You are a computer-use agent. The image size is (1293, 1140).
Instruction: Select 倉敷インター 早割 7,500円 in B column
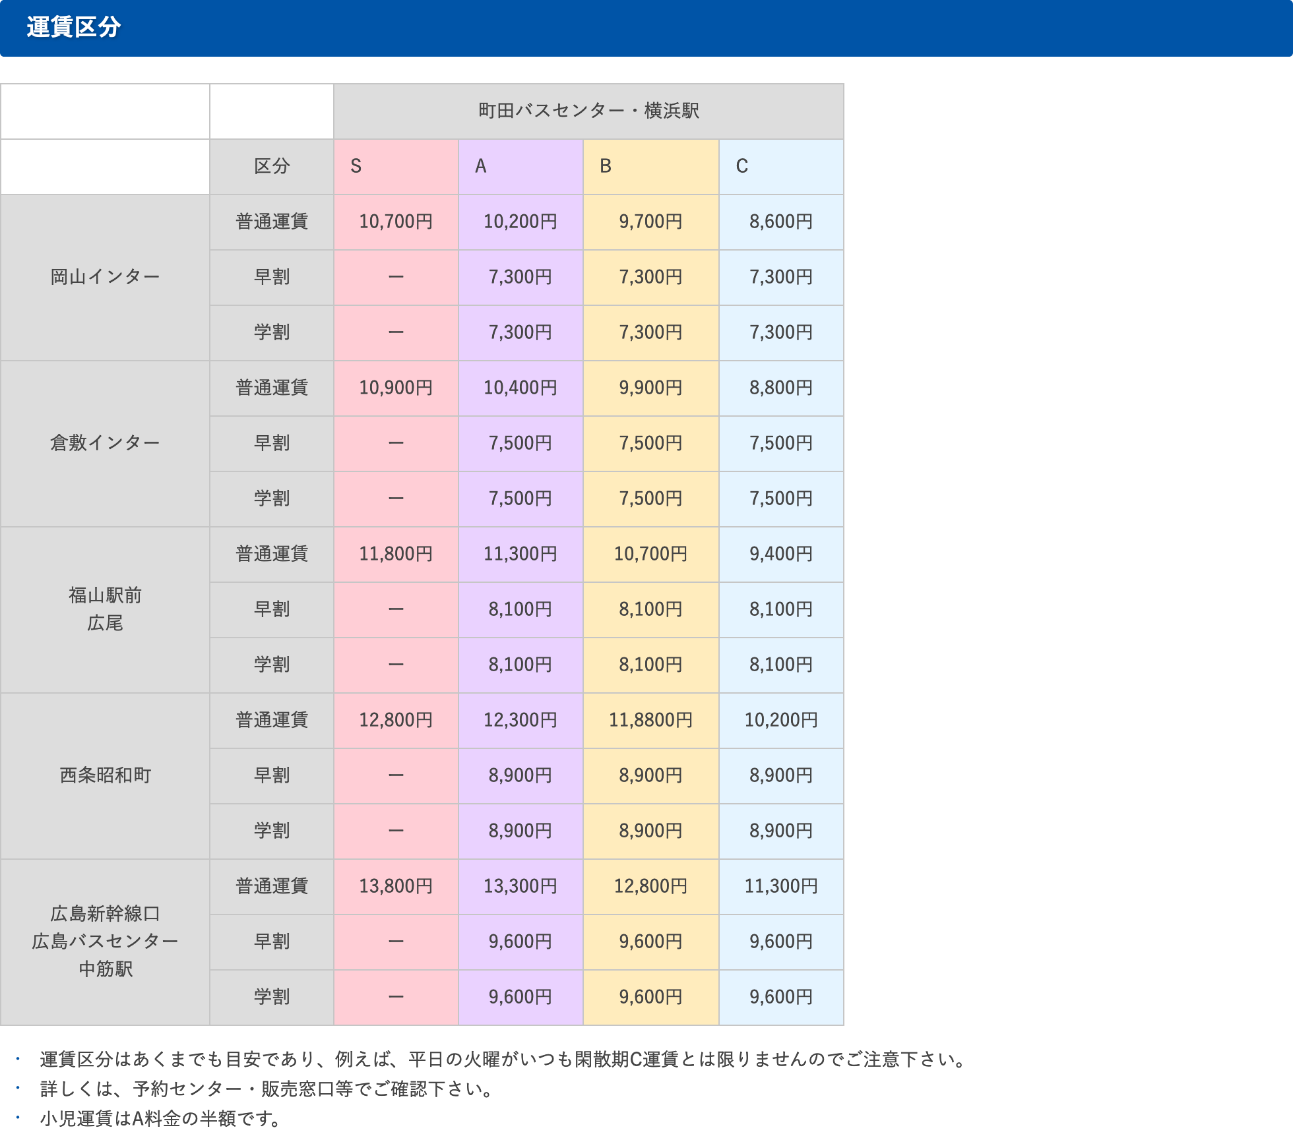click(x=651, y=443)
